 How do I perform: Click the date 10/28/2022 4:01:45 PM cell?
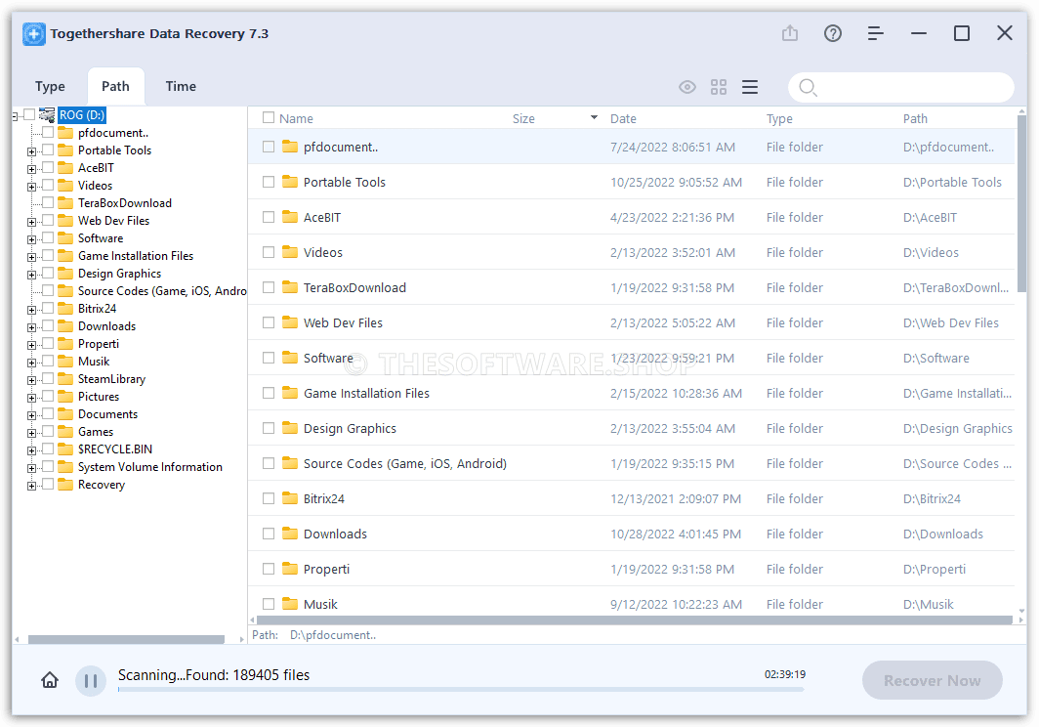click(x=675, y=534)
